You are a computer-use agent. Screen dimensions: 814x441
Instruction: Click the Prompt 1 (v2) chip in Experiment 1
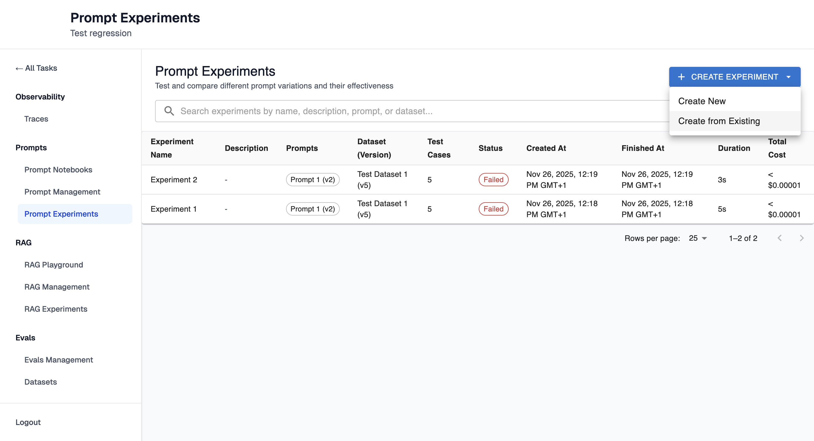coord(313,209)
